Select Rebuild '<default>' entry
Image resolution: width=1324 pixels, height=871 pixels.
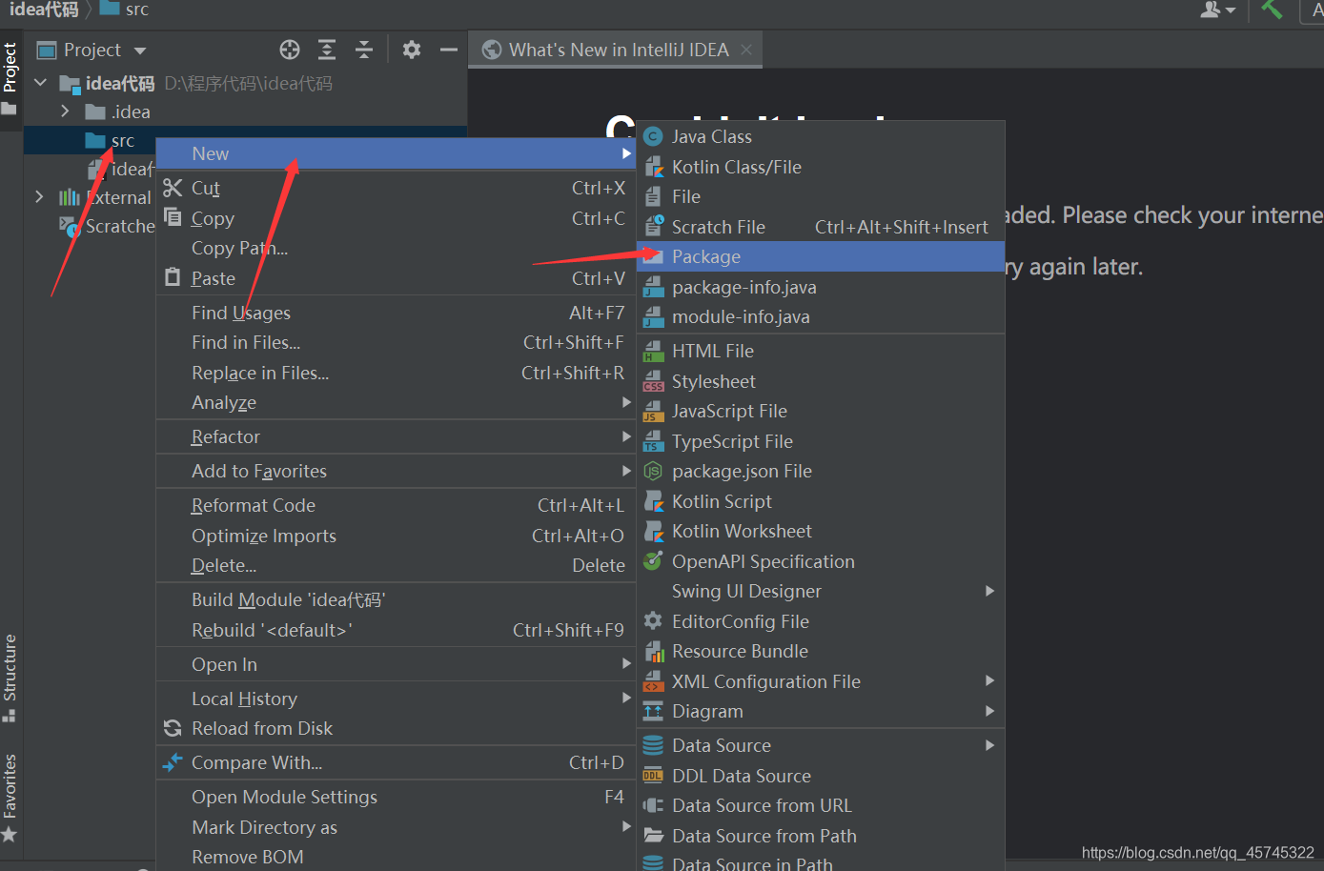tap(396, 630)
